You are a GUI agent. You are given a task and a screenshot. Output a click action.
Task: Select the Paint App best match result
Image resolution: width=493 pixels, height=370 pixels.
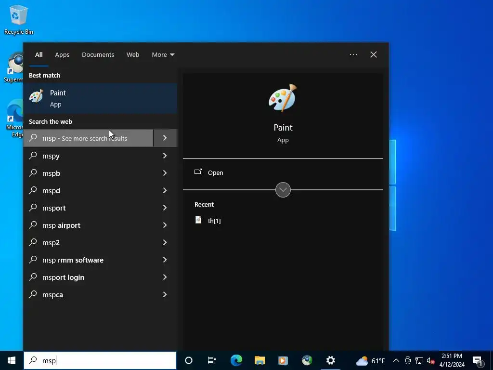100,98
